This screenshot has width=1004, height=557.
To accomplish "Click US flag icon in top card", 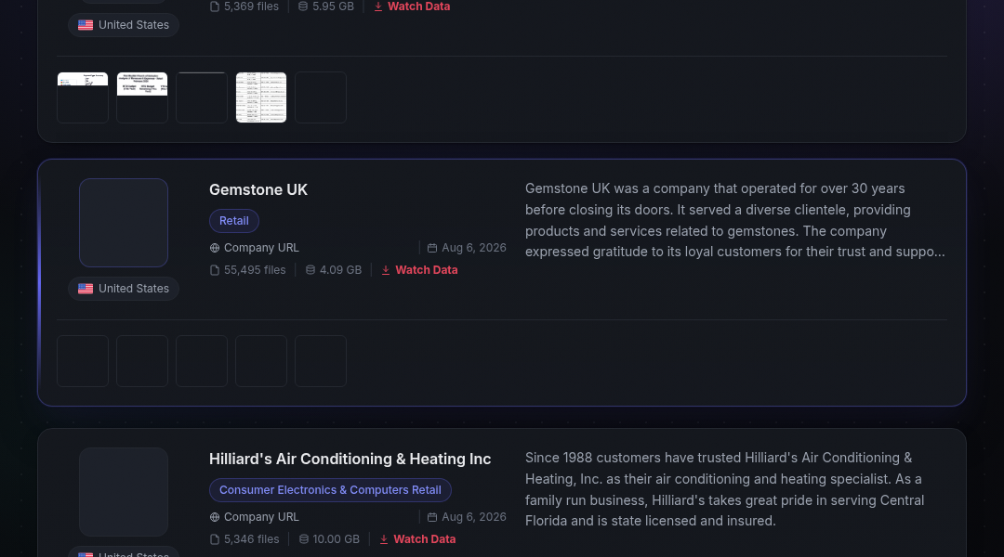I will click(86, 26).
